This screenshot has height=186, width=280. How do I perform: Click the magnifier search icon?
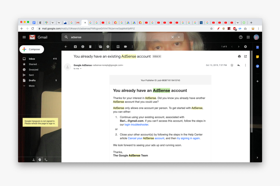coord(66,37)
